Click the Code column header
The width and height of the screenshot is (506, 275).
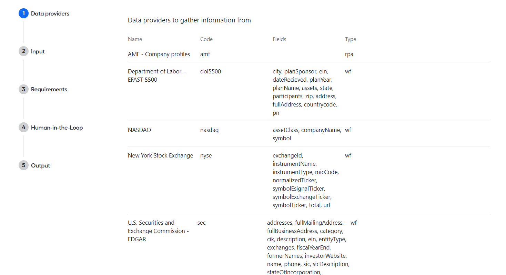pos(206,39)
